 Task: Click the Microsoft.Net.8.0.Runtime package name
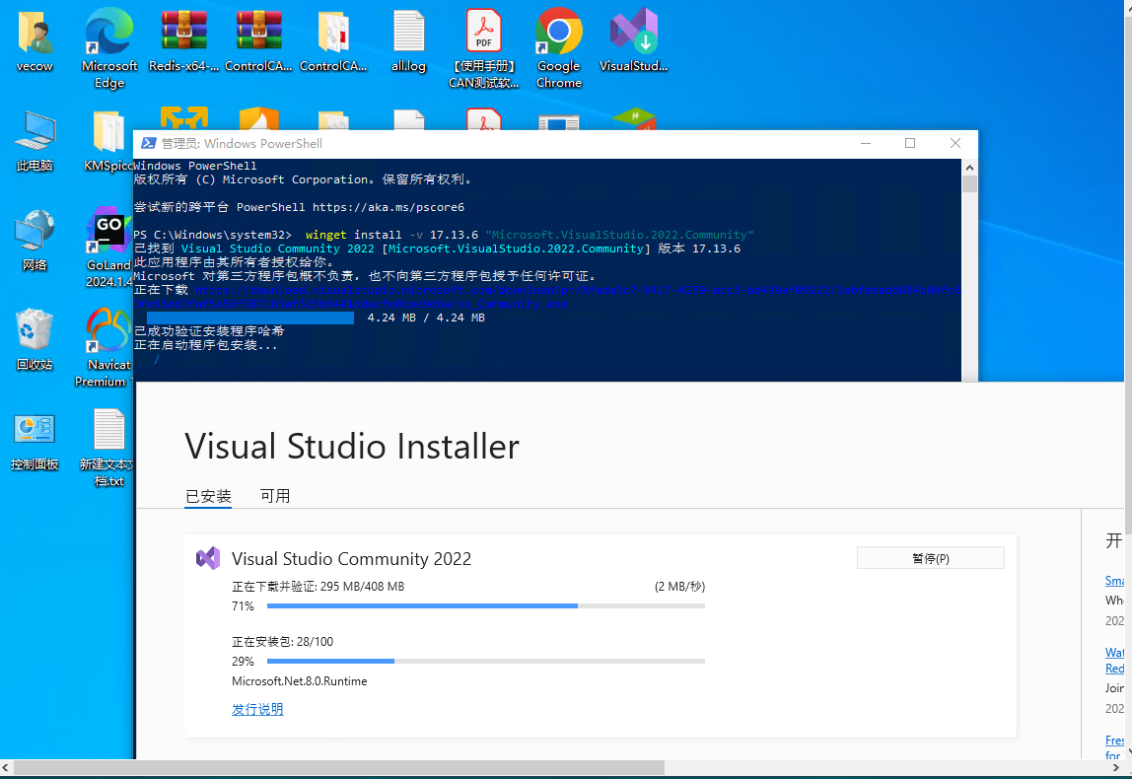point(299,680)
